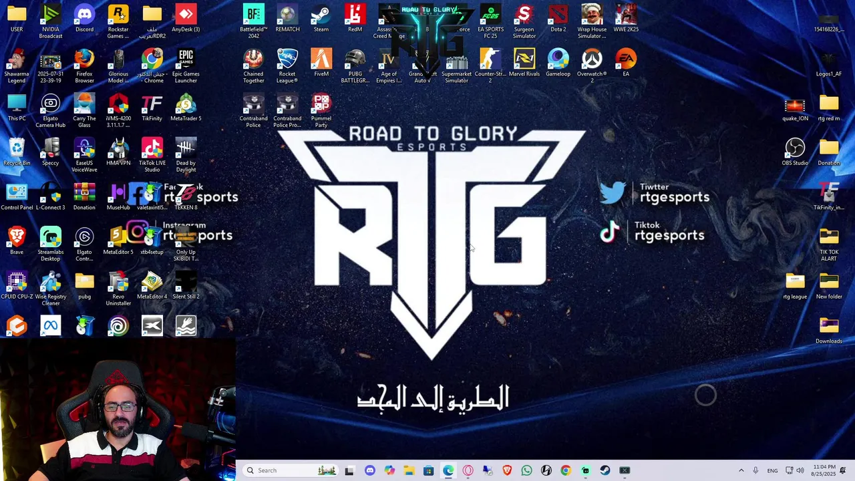Image resolution: width=855 pixels, height=481 pixels.
Task: Open the OBS Studio desktop shortcut
Action: (x=795, y=152)
